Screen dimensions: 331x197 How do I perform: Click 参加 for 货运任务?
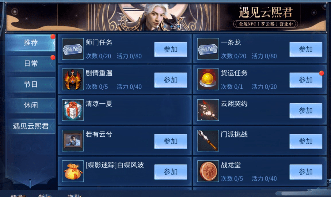[x=306, y=80]
